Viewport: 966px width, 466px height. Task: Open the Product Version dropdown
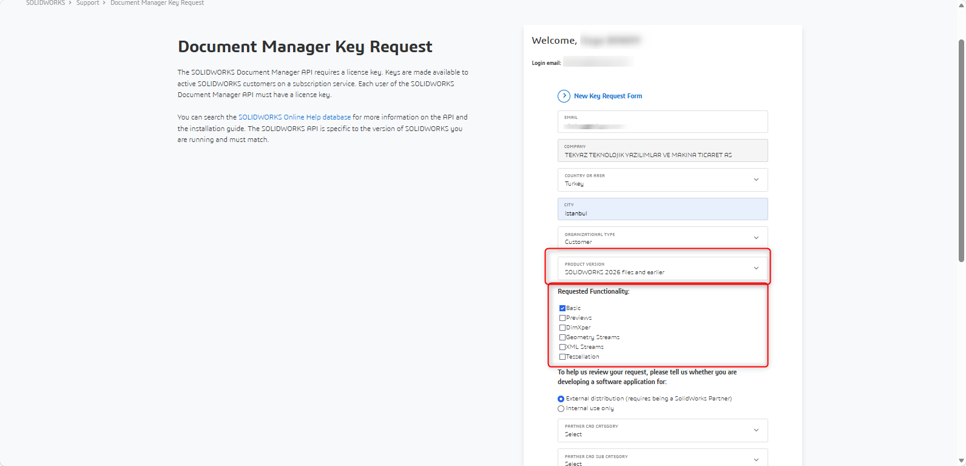click(663, 268)
